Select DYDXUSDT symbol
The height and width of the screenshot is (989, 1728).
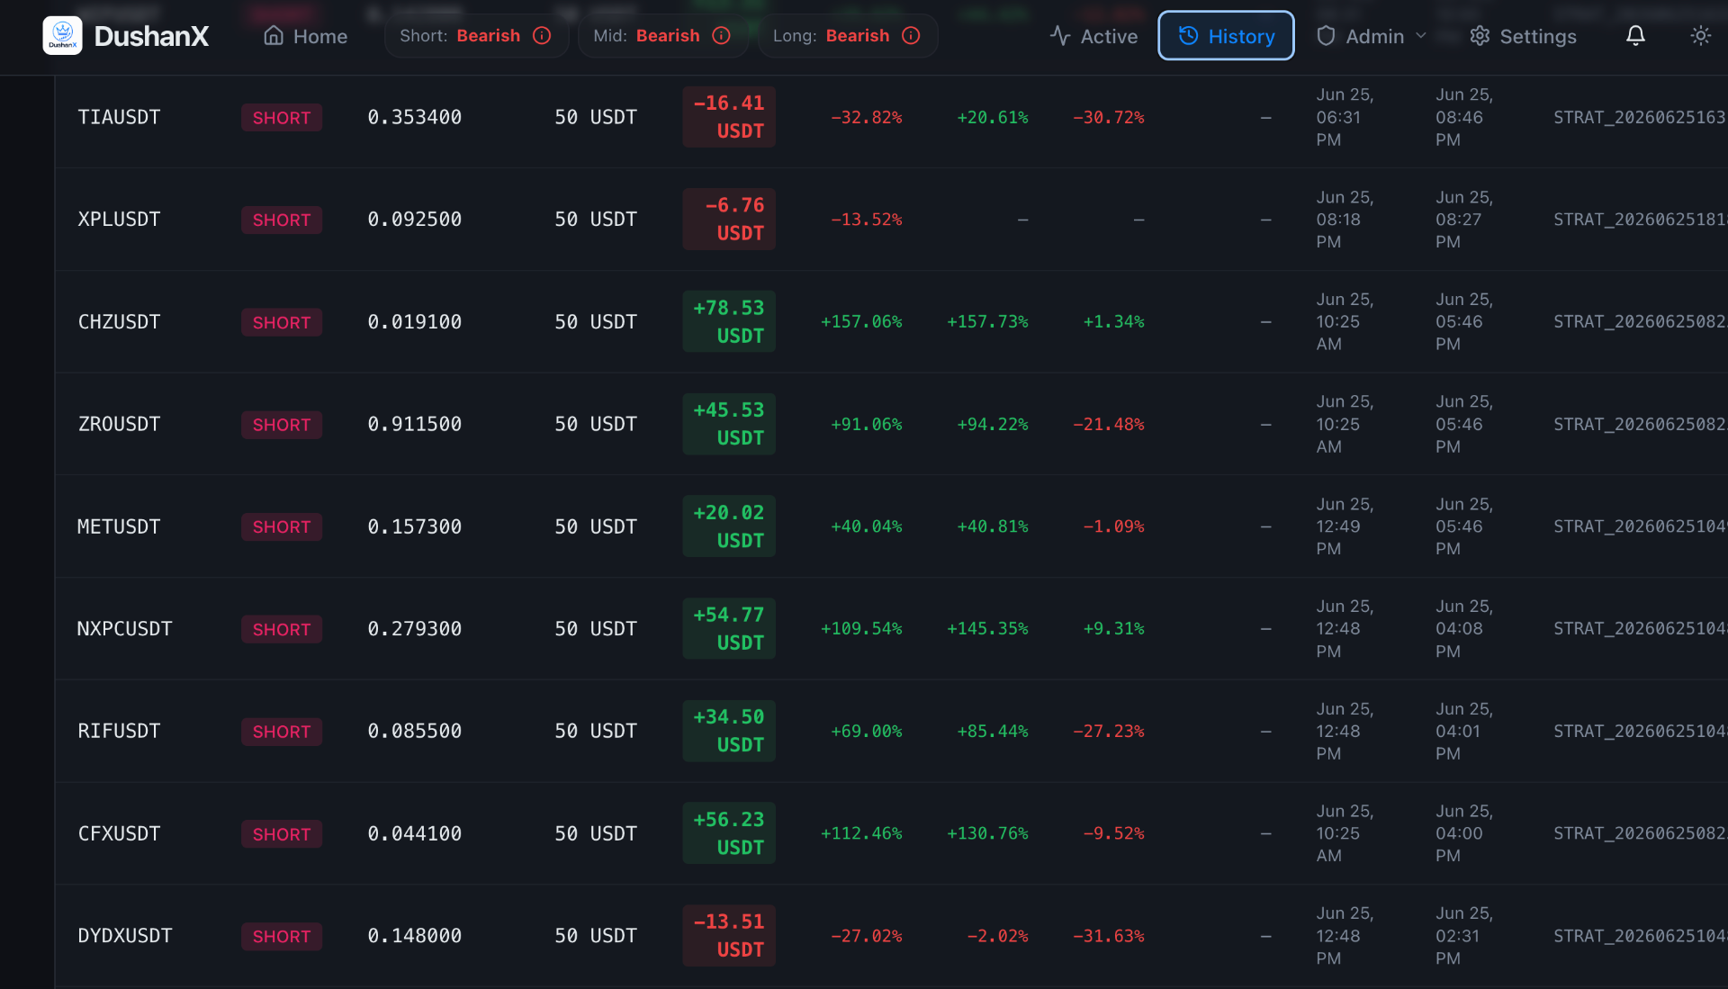[x=124, y=936]
